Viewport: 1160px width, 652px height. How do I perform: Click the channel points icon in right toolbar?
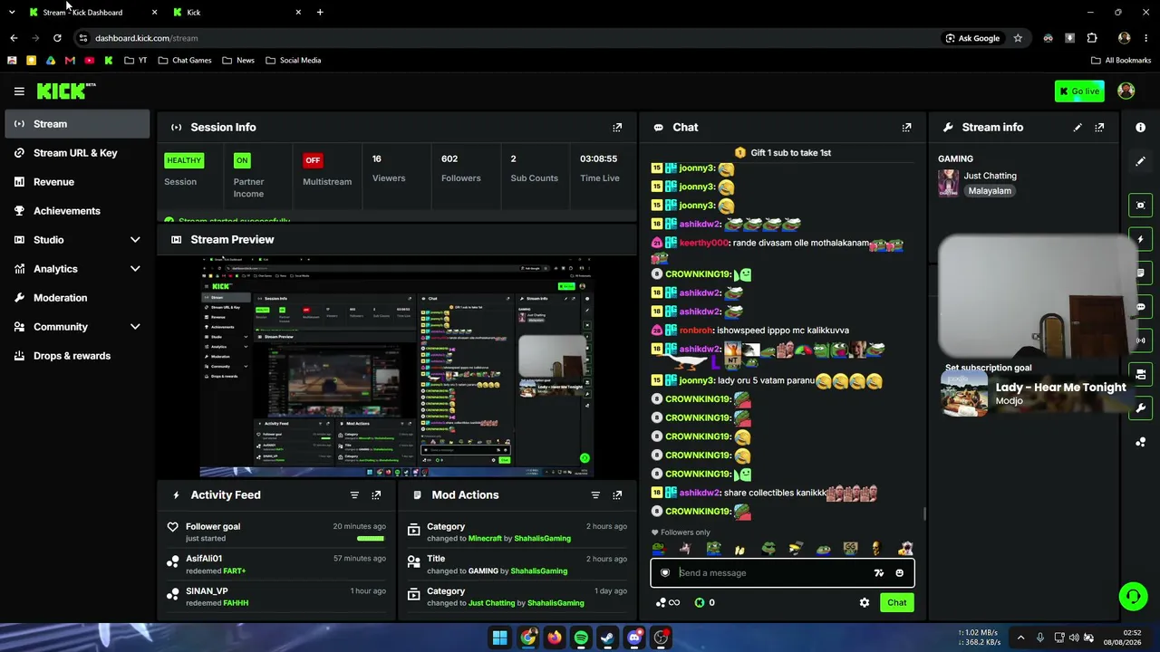click(x=1140, y=442)
